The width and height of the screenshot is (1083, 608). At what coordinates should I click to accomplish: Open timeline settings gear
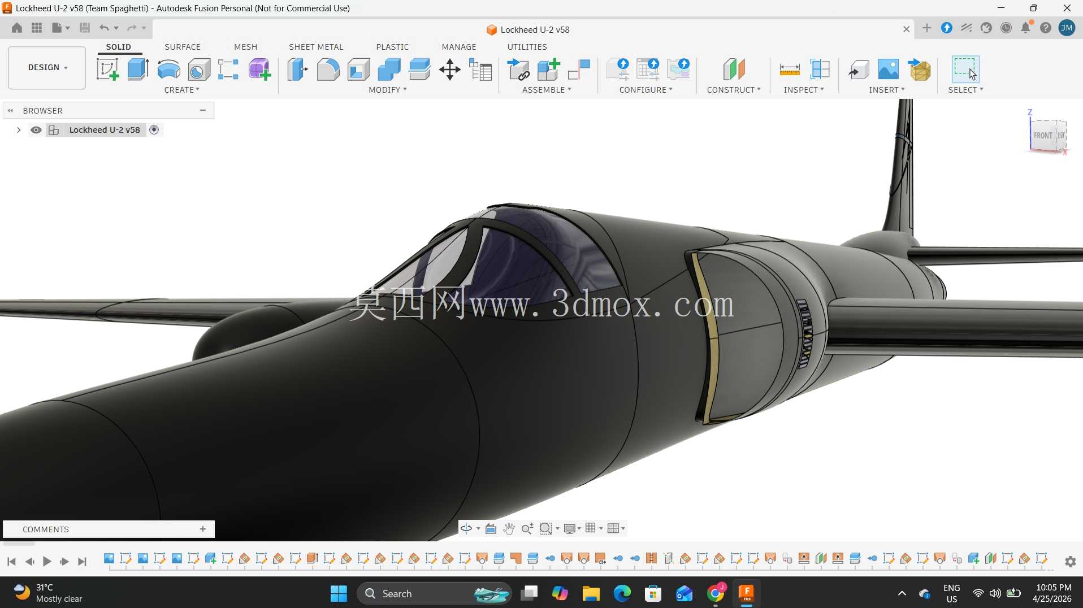pos(1070,562)
